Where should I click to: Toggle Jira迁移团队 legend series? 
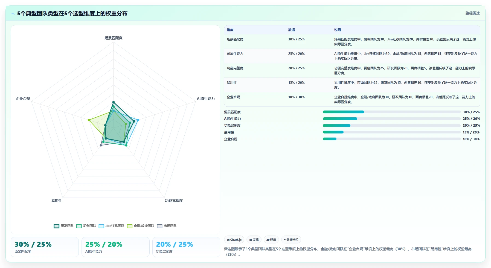pyautogui.click(x=111, y=226)
